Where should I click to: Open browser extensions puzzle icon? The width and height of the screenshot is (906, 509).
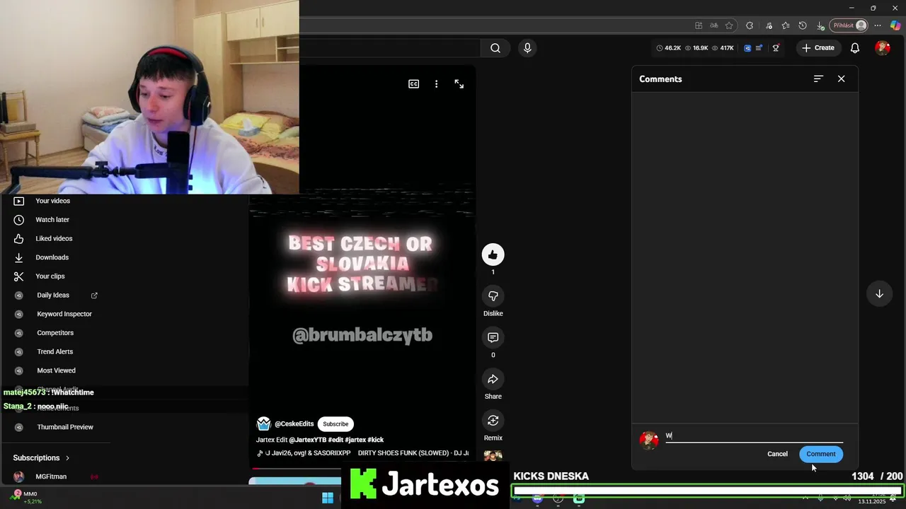pyautogui.click(x=750, y=25)
